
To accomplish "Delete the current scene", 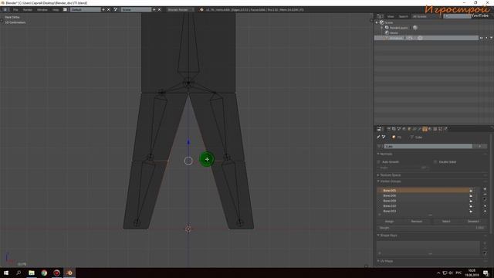I will [x=159, y=10].
